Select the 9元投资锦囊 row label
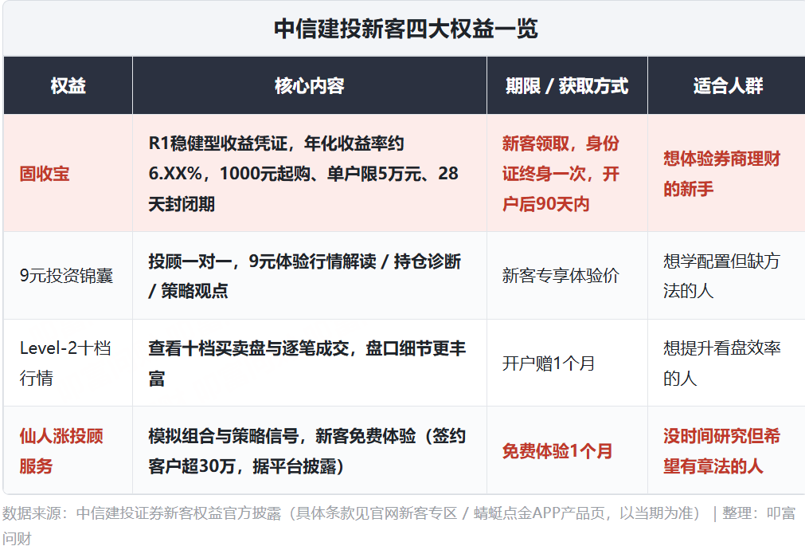805x550 pixels. [x=66, y=276]
